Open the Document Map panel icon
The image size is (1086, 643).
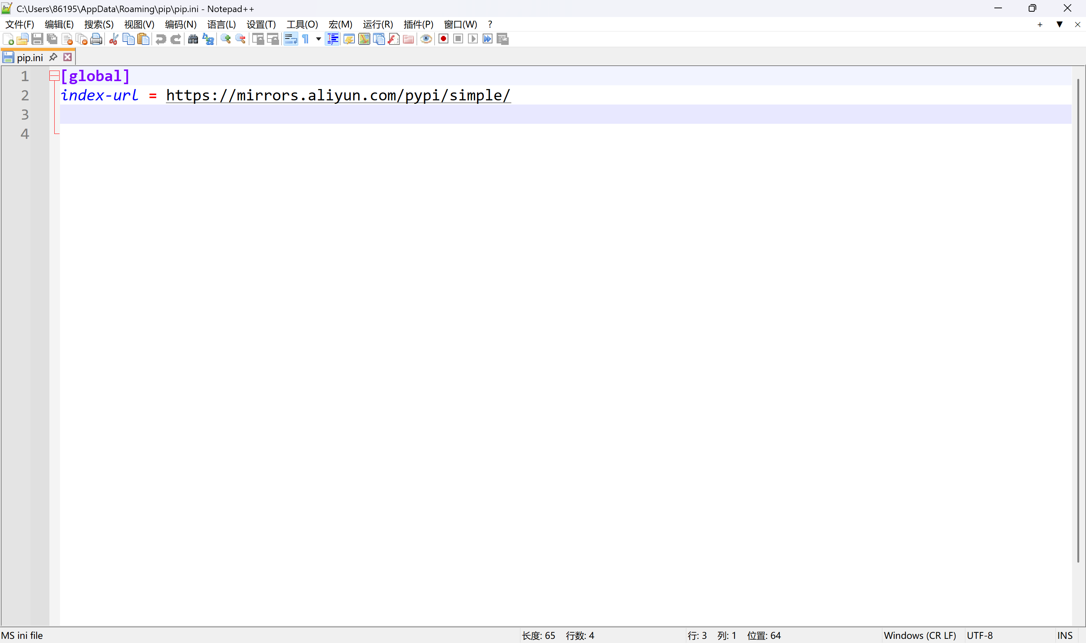pyautogui.click(x=364, y=39)
